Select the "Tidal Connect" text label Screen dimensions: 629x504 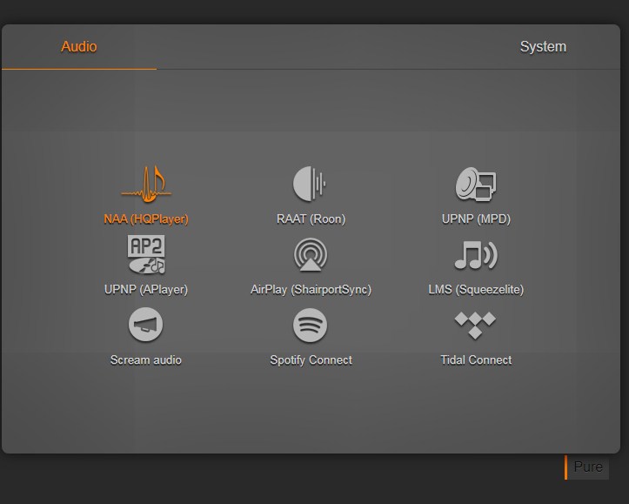(x=476, y=360)
